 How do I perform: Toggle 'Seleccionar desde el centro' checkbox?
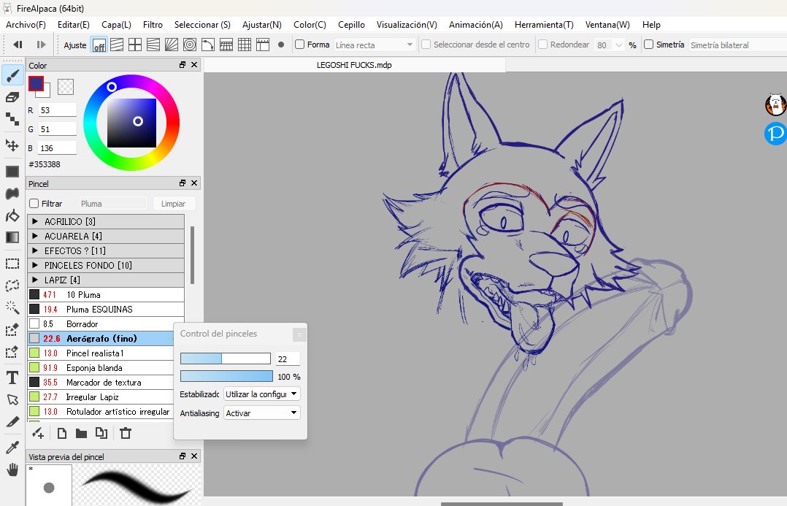[426, 45]
